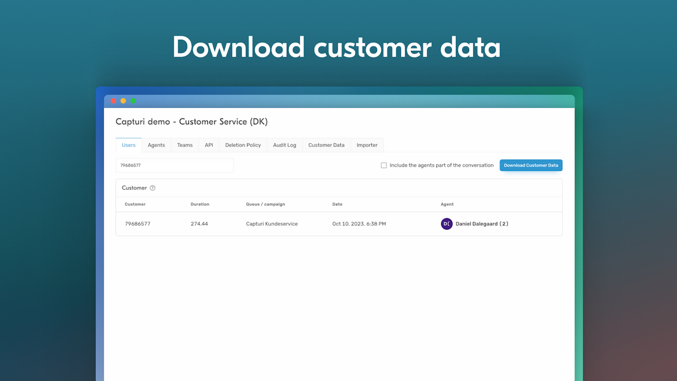Viewport: 677px width, 381px height.
Task: Click the date Oct 10, 2023, 6:38 PM
Action: click(x=359, y=224)
